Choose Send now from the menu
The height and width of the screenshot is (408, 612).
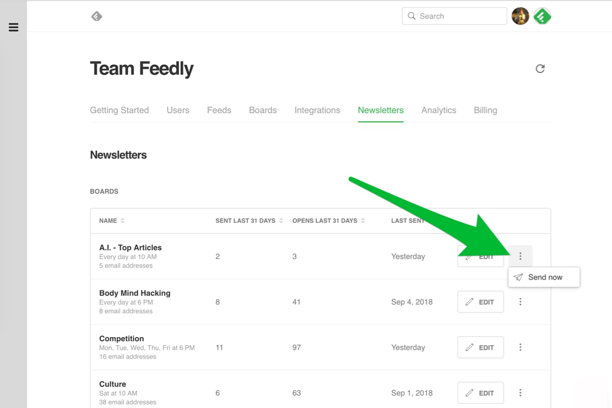point(544,277)
